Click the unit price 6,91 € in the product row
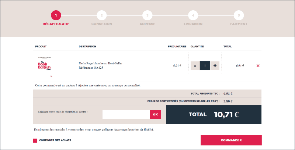The image size is (295, 150). click(x=177, y=65)
